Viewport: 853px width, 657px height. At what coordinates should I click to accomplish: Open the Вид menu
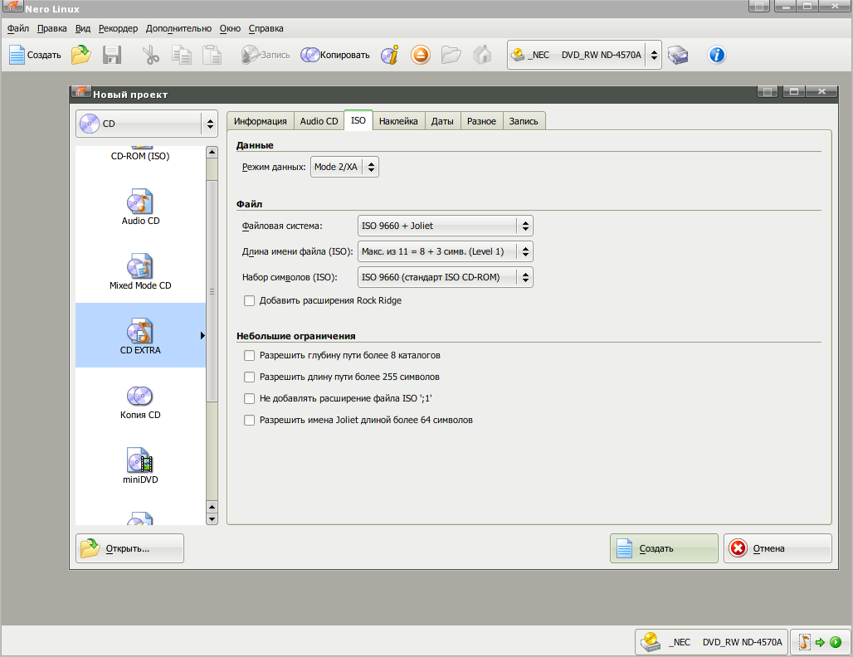pyautogui.click(x=83, y=28)
